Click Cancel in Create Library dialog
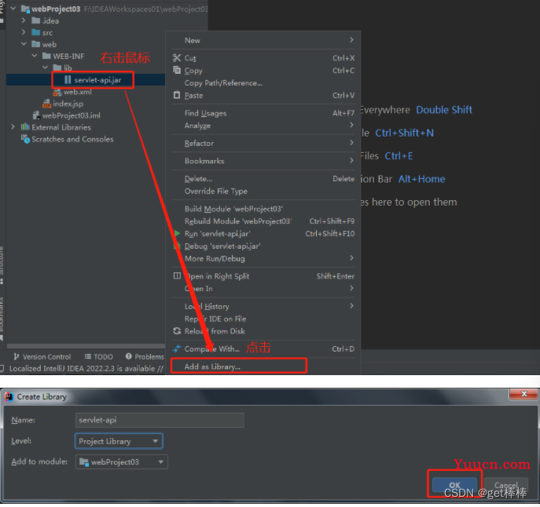Screen dimensions: 540x507 click(505, 485)
